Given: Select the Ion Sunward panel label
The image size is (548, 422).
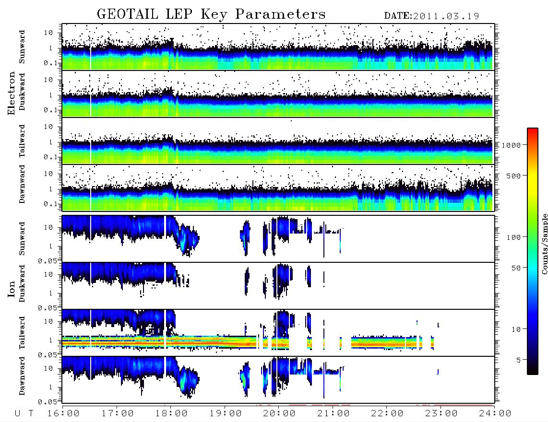Looking at the screenshot, I should [22, 239].
